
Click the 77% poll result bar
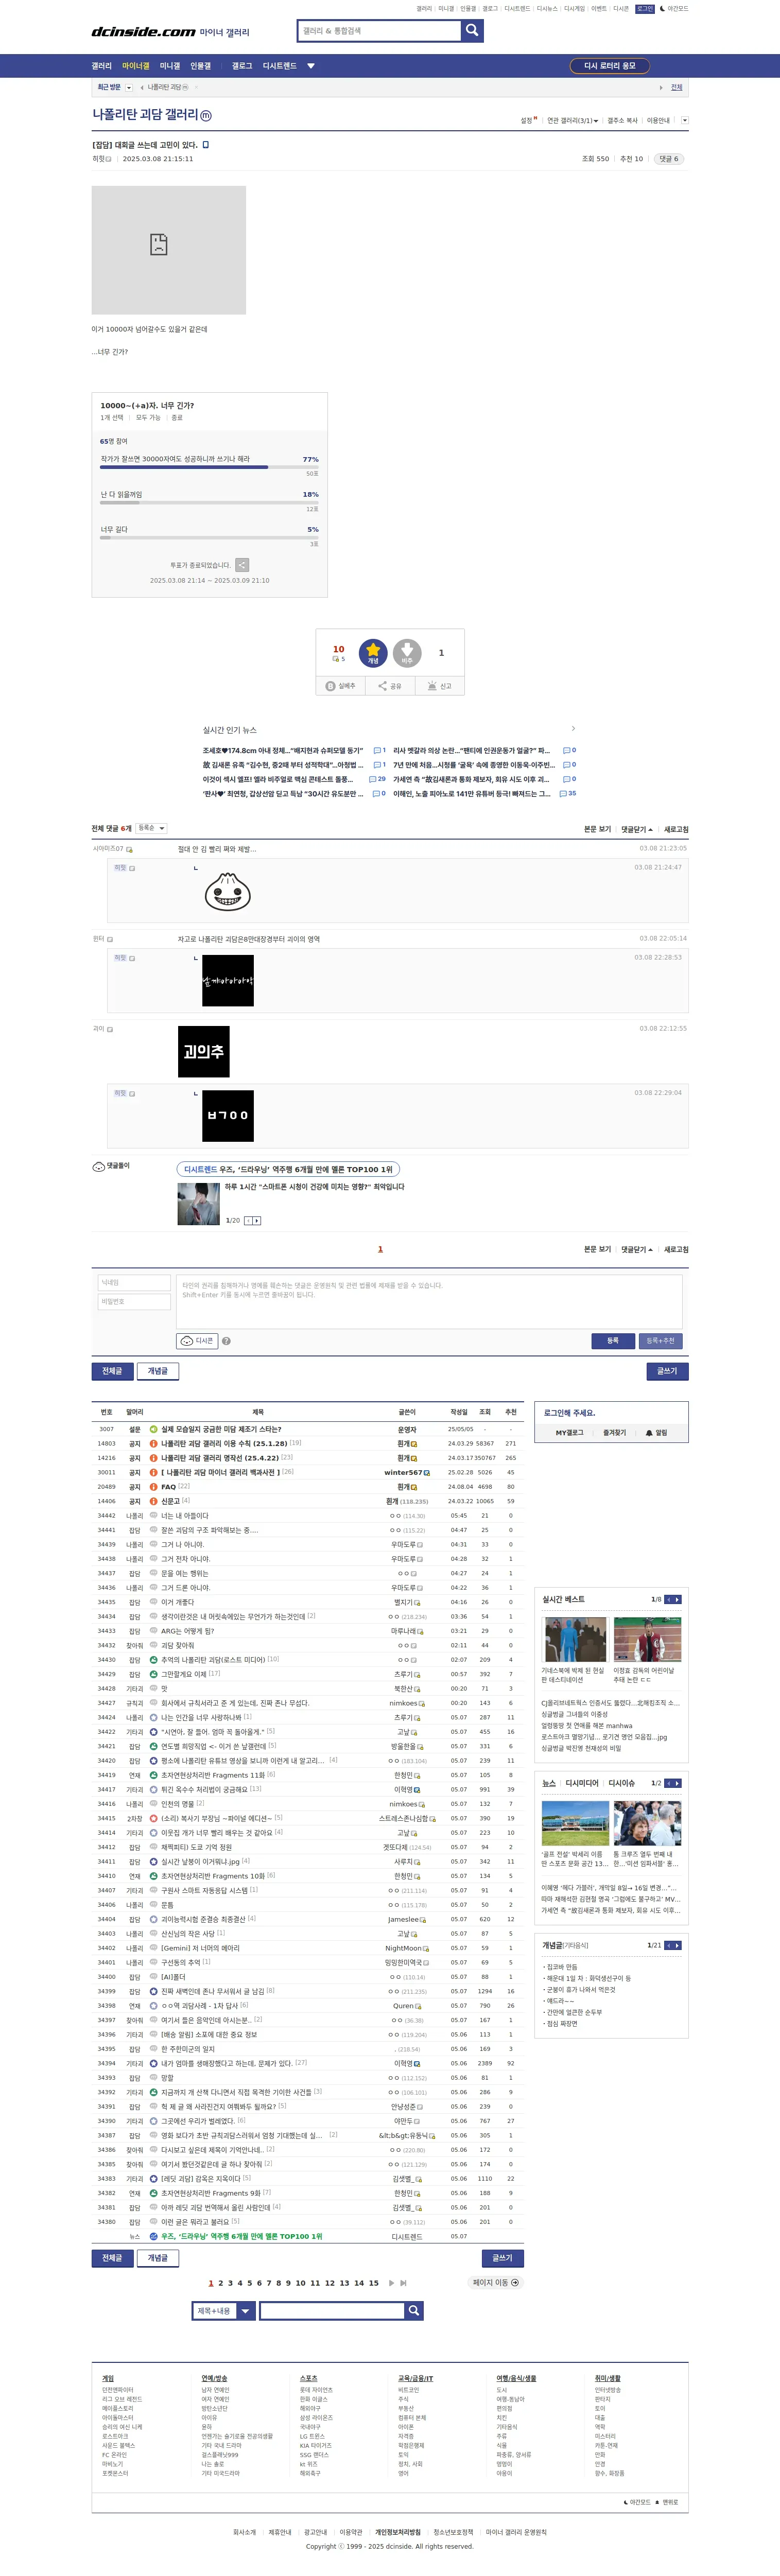click(x=209, y=467)
